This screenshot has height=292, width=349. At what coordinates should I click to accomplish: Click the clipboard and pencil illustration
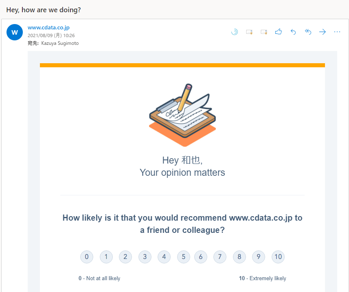click(x=182, y=115)
